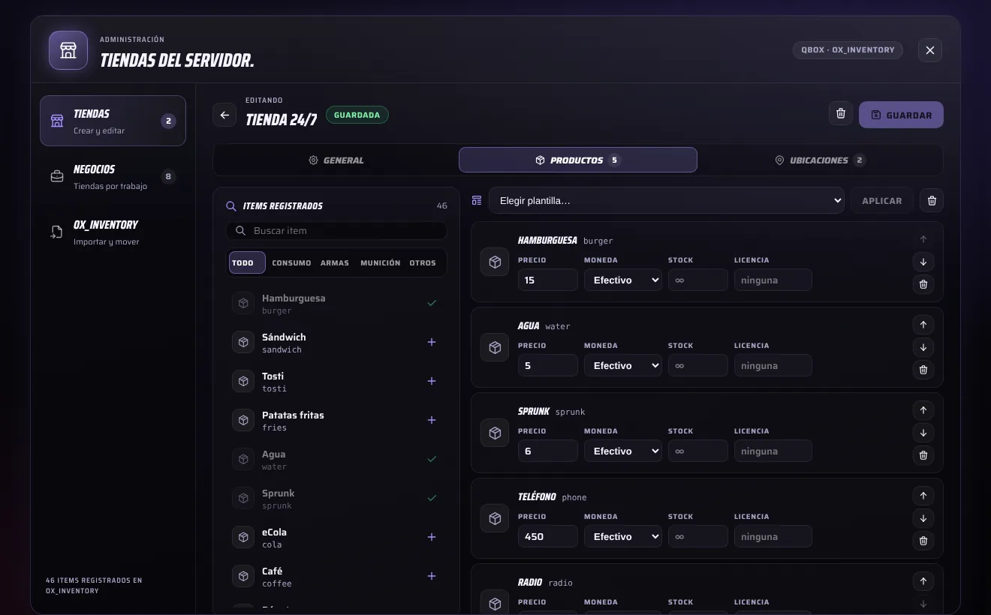This screenshot has width=991, height=615.
Task: Open Moneda dropdown for Hamburguesa
Action: click(623, 280)
